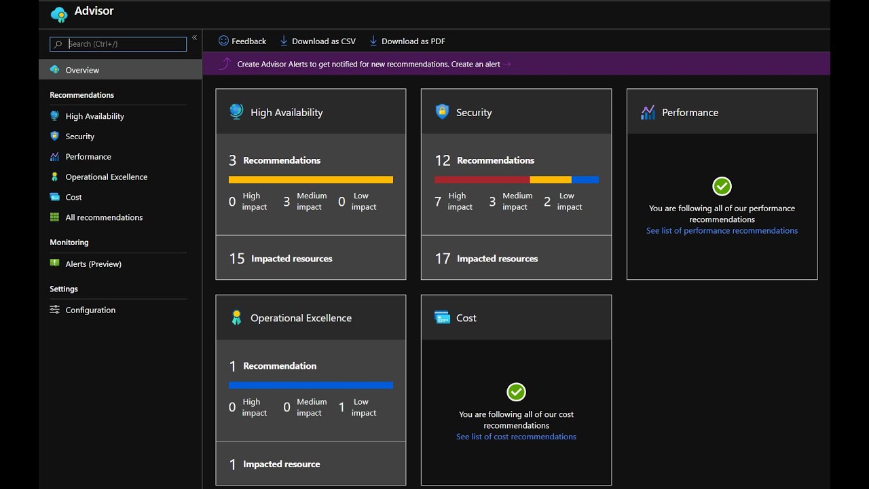The image size is (869, 489).
Task: Click '1 Low impact' in Operational Excellence tile
Action: pyautogui.click(x=357, y=407)
